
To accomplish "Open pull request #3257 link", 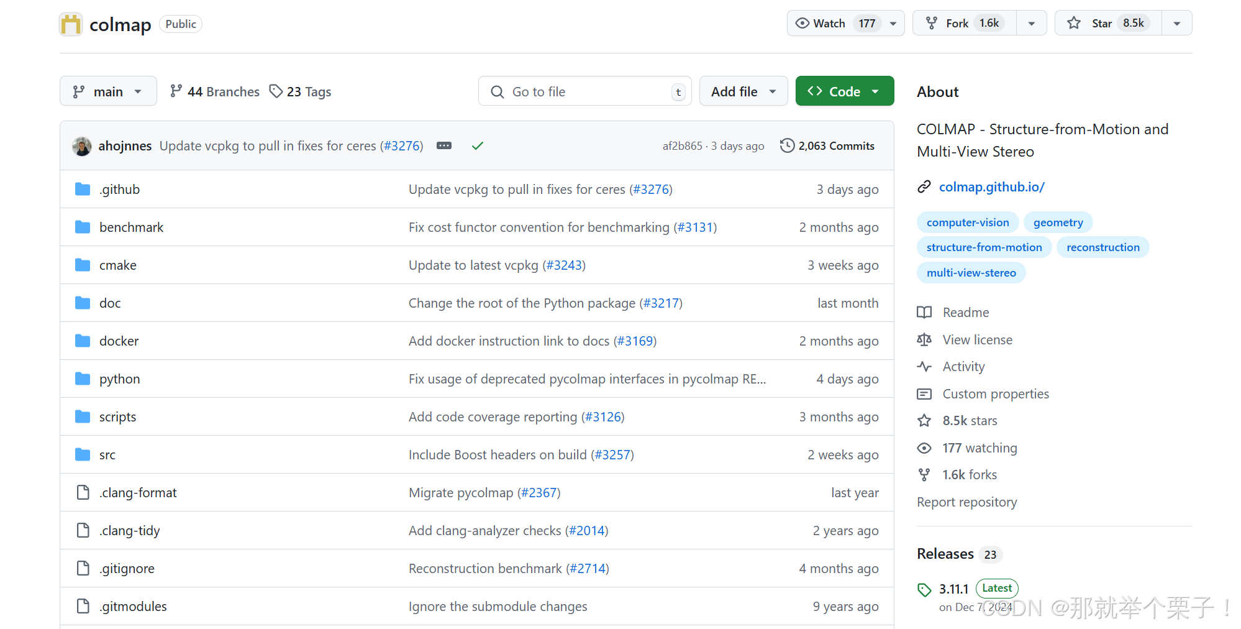I will coord(612,455).
